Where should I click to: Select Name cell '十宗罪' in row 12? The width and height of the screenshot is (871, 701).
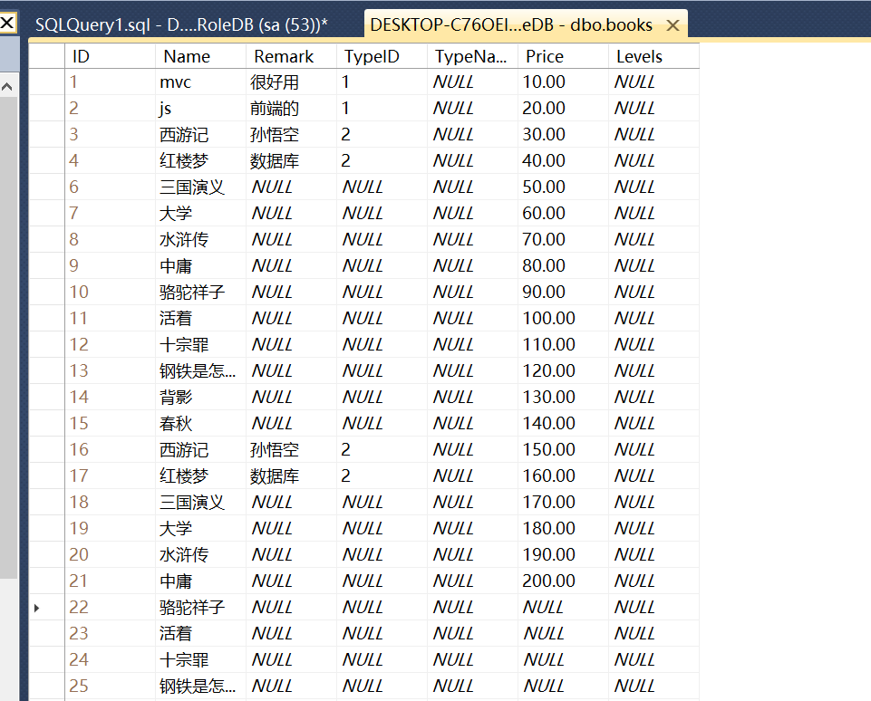pos(200,345)
